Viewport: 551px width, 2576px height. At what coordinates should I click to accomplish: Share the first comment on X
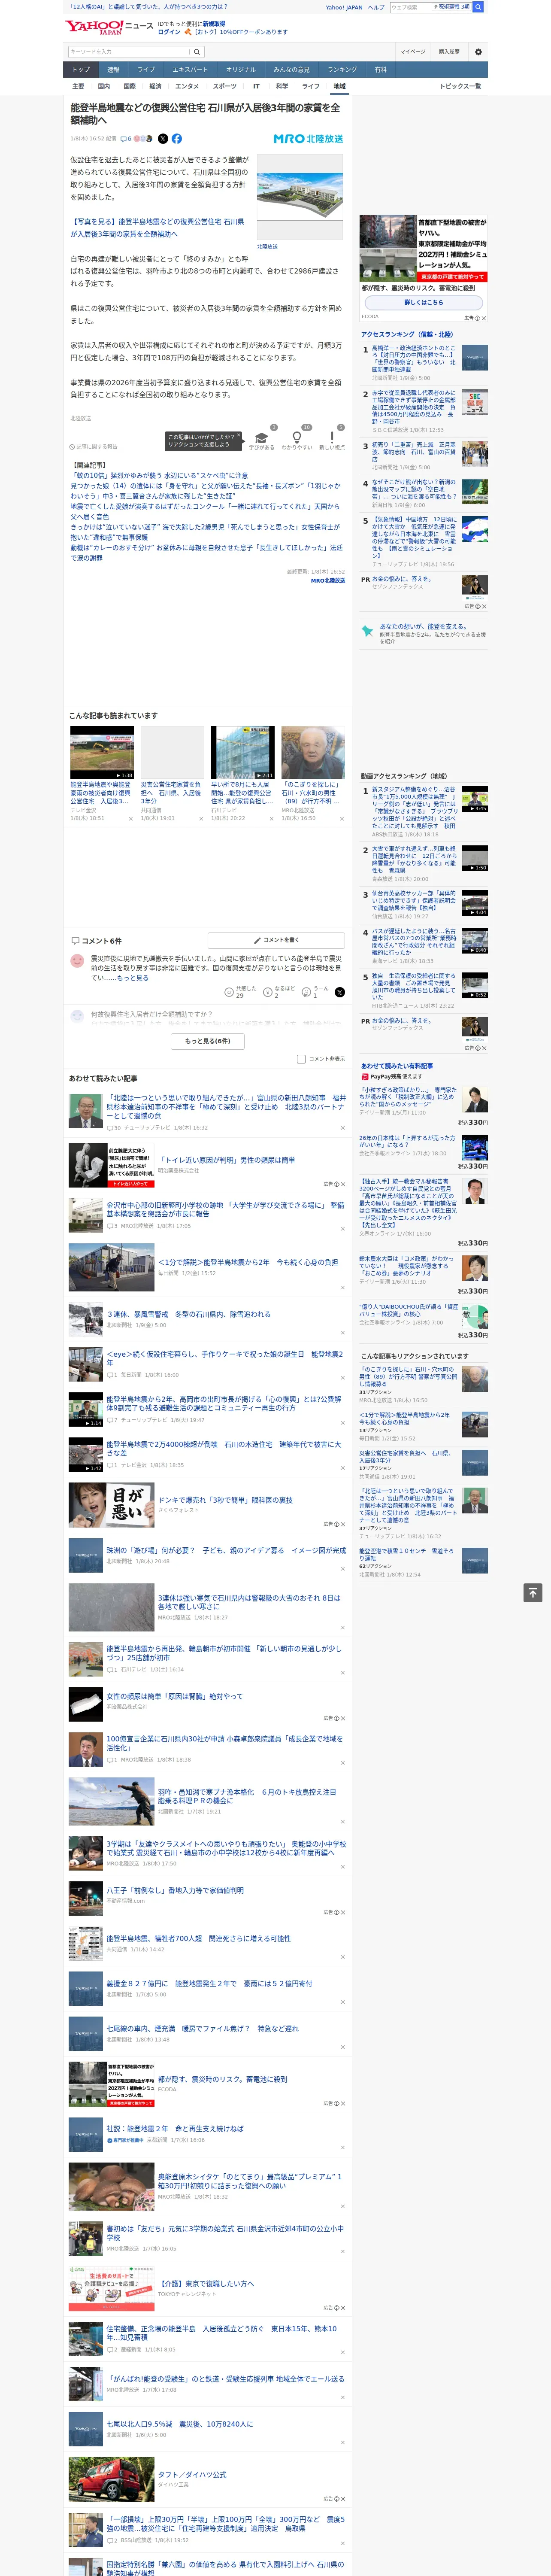coord(340,992)
